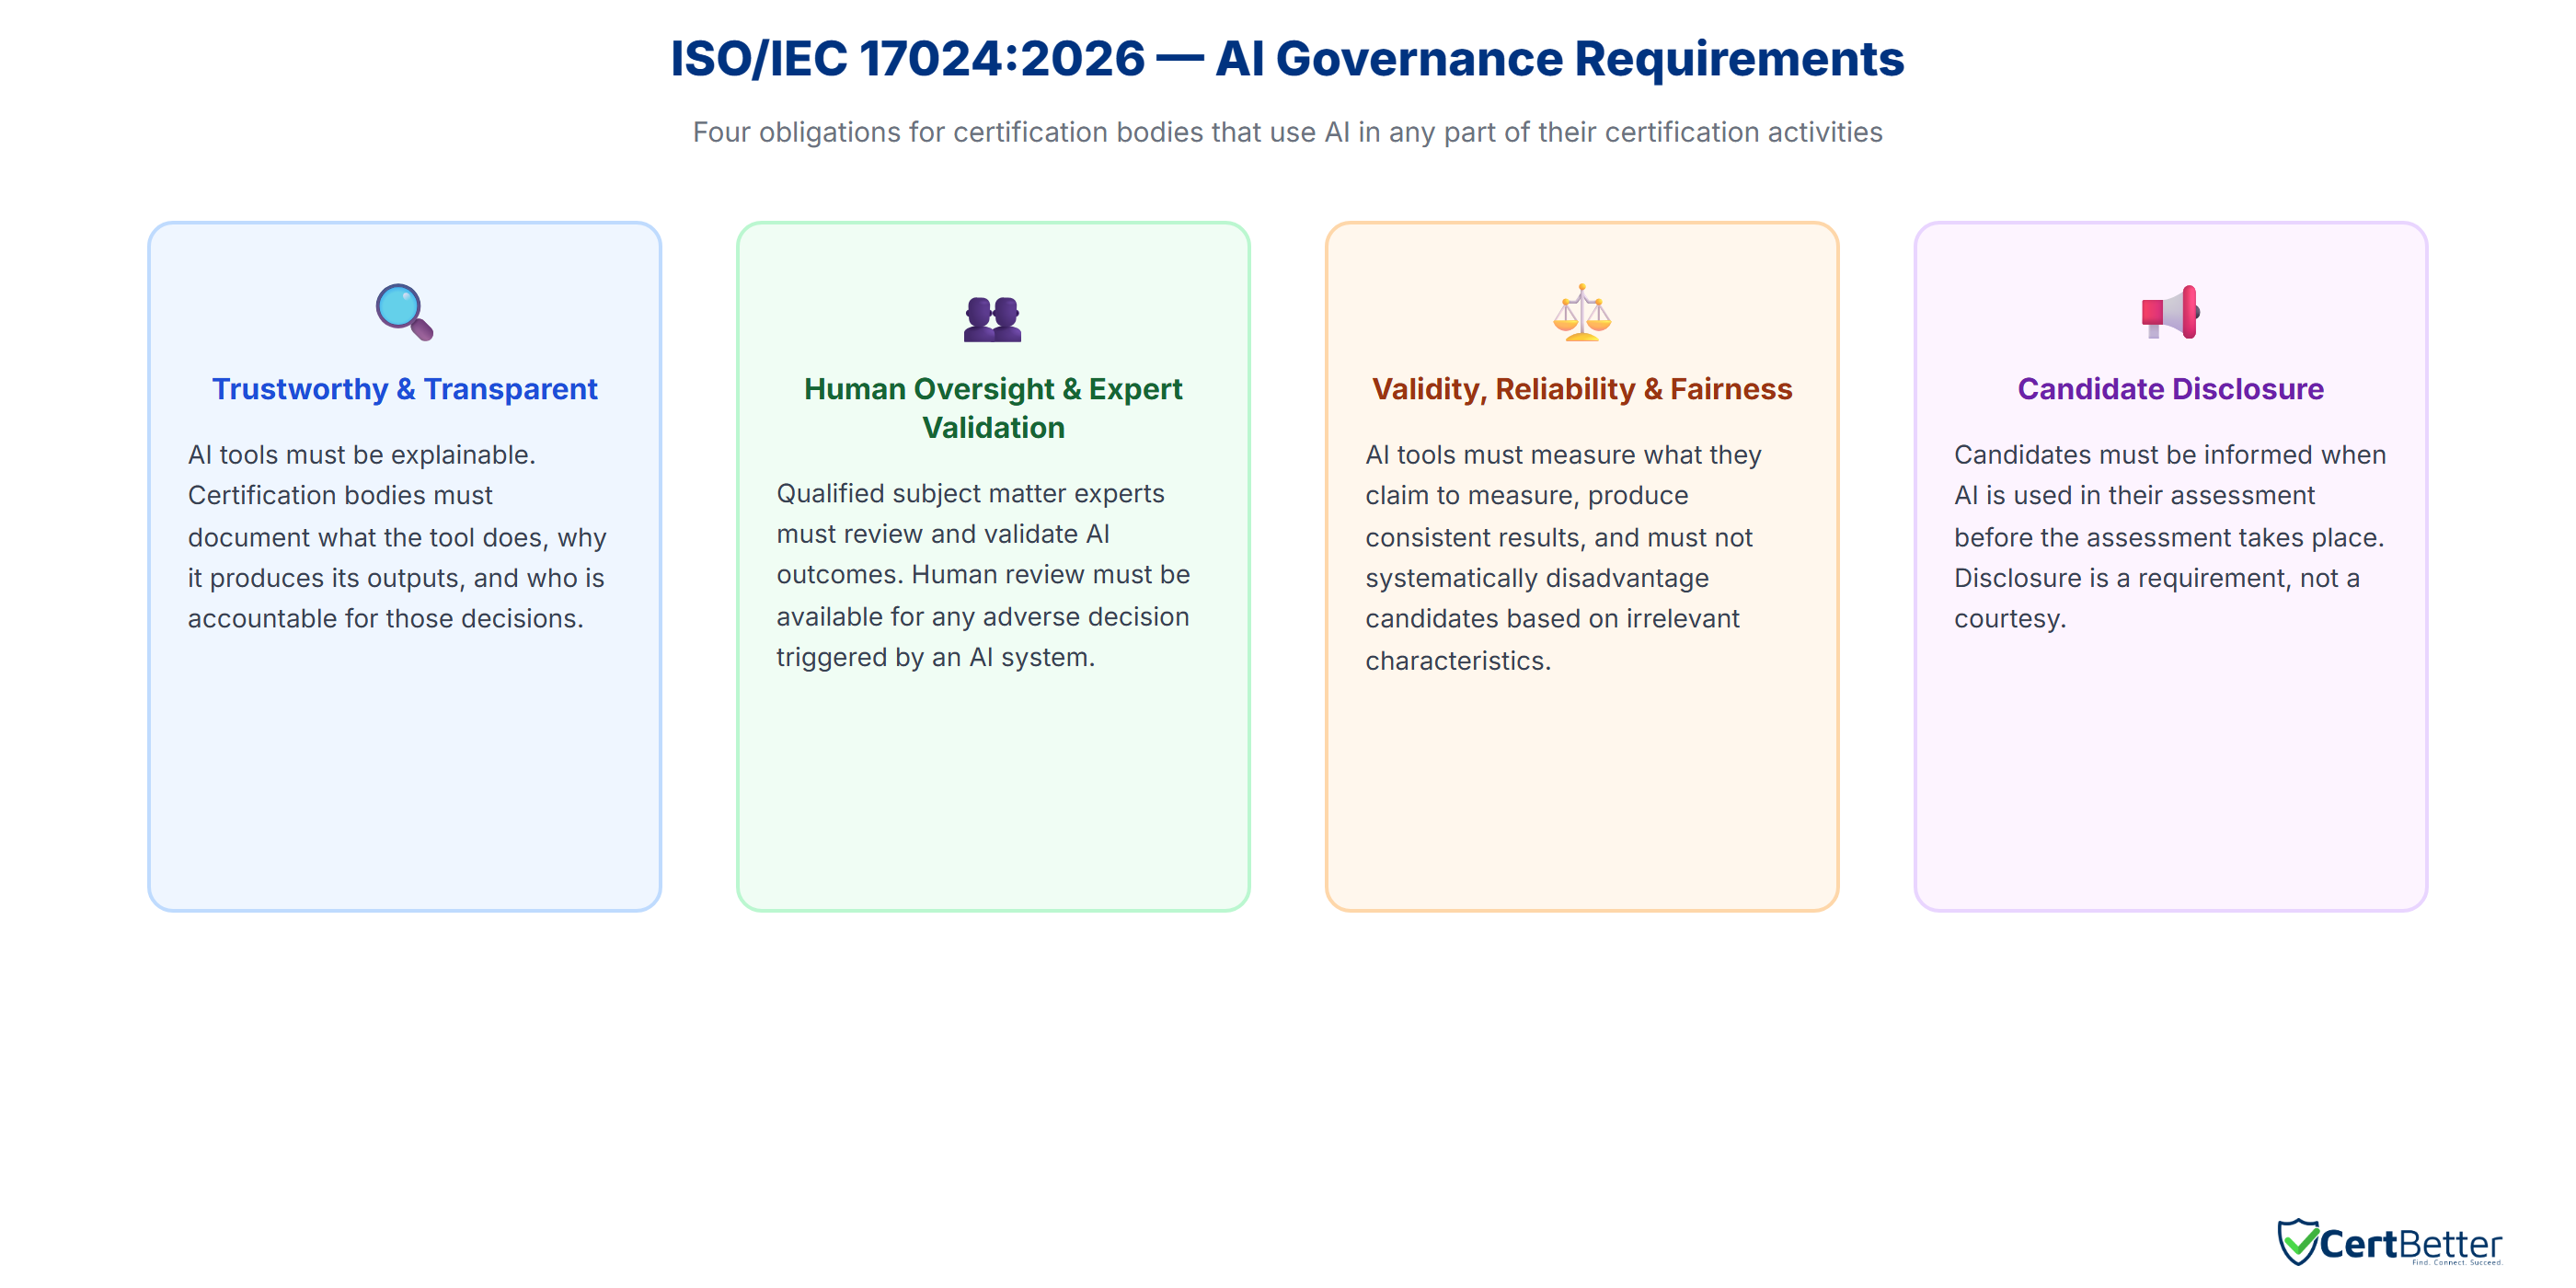Click the 'Four obligations for certification bodies' subtitle
Screen dimensions: 2576x1288
point(1287,132)
